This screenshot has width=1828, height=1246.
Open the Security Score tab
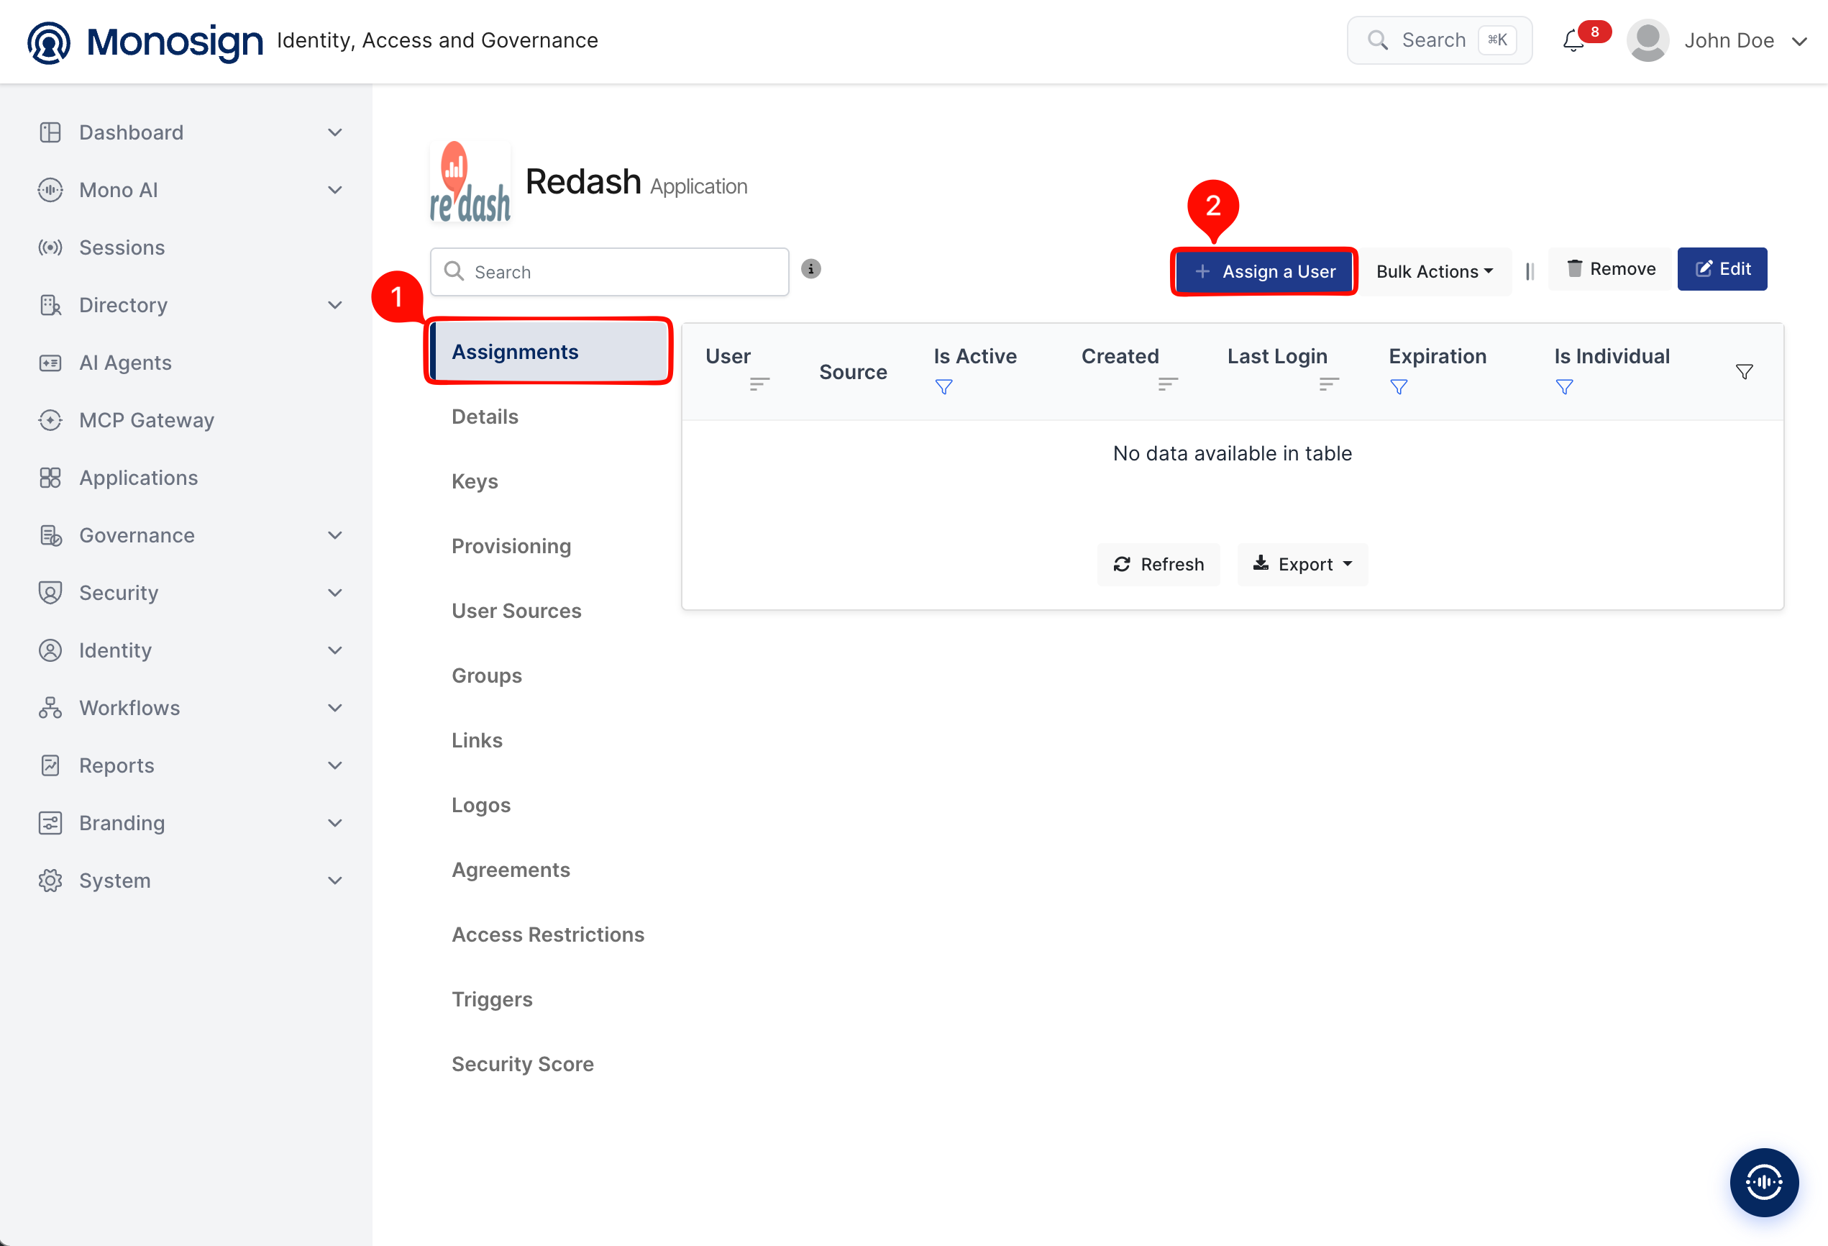[522, 1063]
